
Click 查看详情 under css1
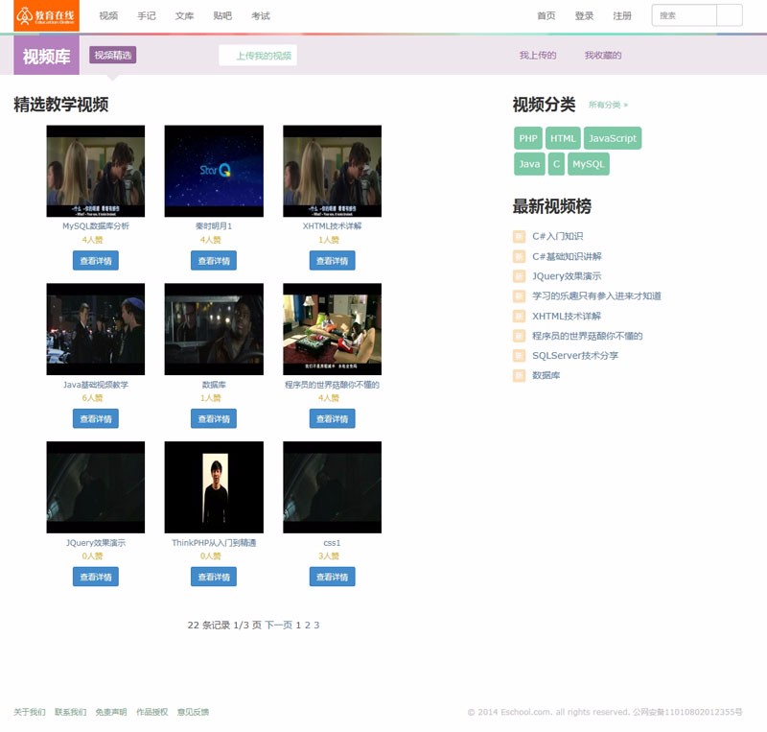[x=332, y=577]
